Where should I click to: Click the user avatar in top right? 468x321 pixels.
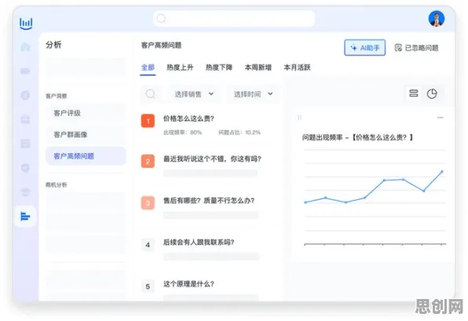click(x=437, y=19)
